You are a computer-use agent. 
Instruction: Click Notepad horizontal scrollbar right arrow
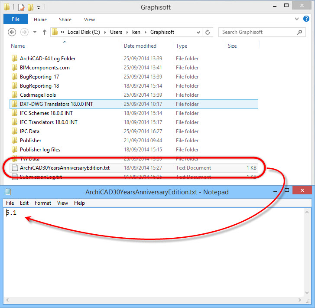click(x=299, y=300)
